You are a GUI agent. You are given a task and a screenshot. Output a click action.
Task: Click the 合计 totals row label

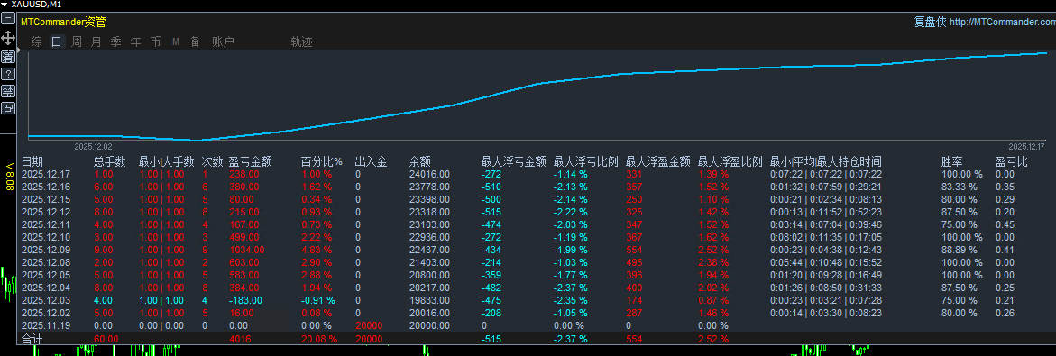click(32, 339)
